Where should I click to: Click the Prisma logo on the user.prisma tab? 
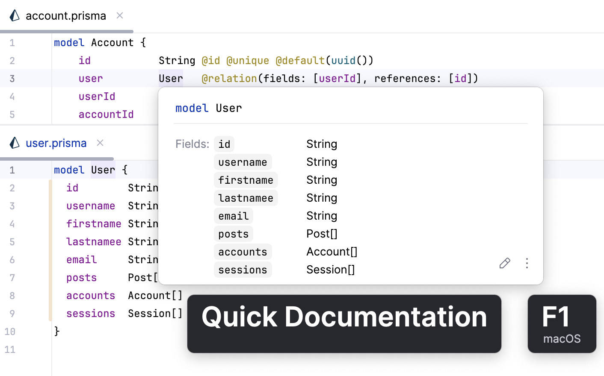pyautogui.click(x=15, y=143)
